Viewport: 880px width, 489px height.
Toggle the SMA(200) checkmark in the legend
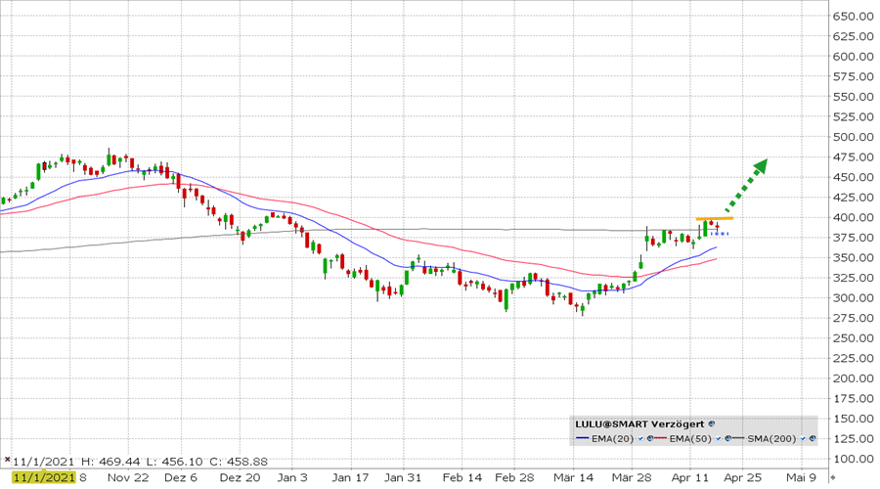[803, 438]
